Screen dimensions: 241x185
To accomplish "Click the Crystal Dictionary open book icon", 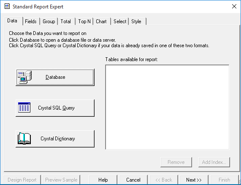I will coord(24,139).
